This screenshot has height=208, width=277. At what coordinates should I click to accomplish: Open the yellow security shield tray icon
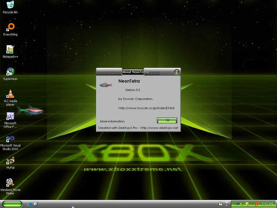coord(247,204)
